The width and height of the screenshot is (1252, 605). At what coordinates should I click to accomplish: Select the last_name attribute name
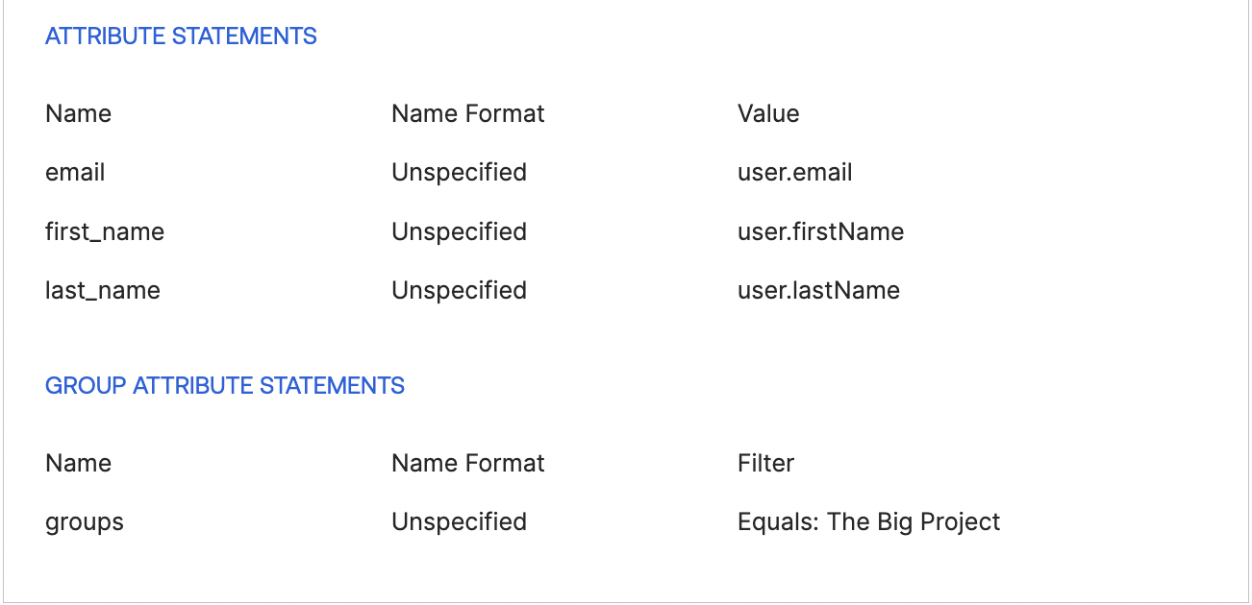tap(102, 291)
